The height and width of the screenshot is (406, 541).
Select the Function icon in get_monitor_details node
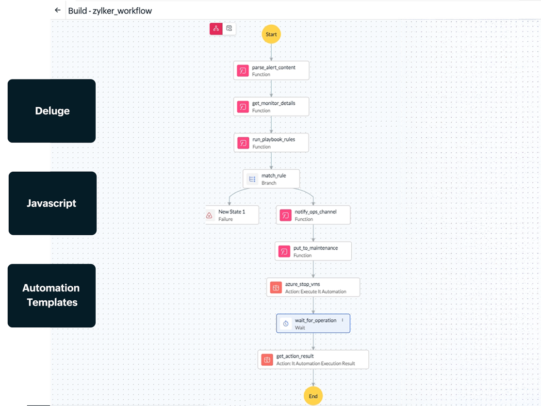[x=243, y=106]
